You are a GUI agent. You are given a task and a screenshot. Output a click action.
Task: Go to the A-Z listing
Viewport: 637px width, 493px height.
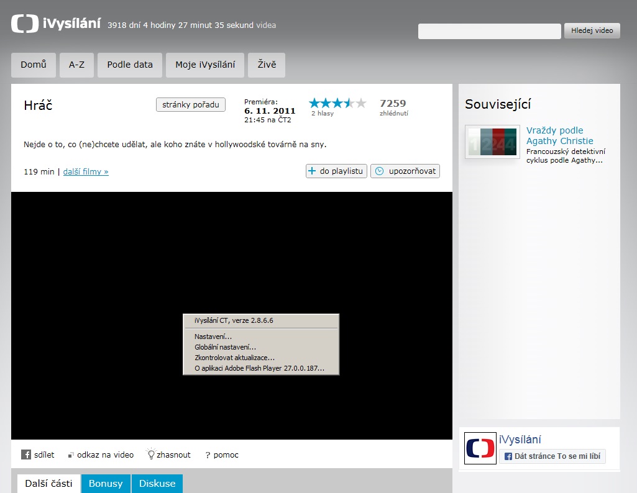click(76, 65)
